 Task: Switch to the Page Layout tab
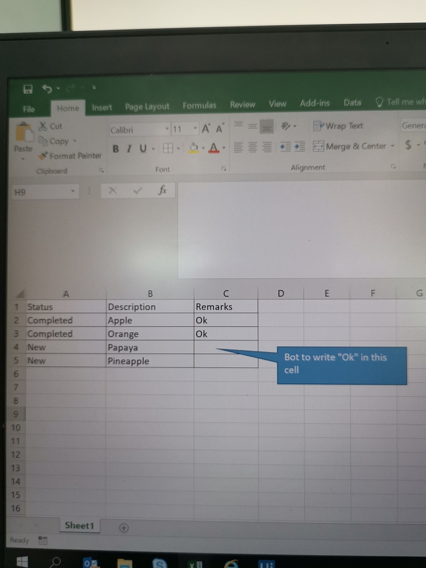tap(147, 106)
